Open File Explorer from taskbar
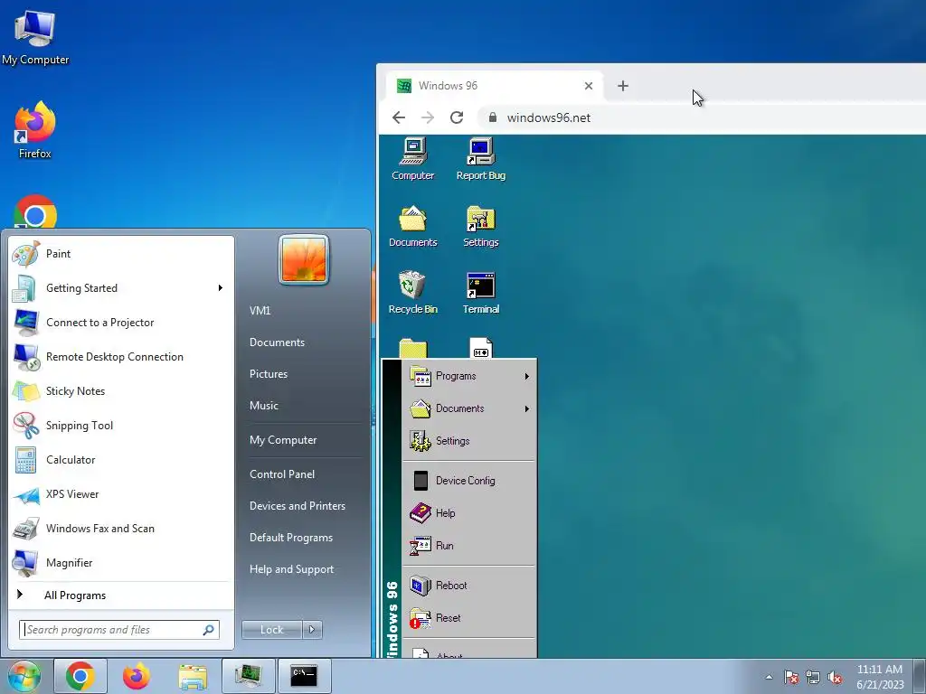Viewport: 926px width, 694px height. 193,676
